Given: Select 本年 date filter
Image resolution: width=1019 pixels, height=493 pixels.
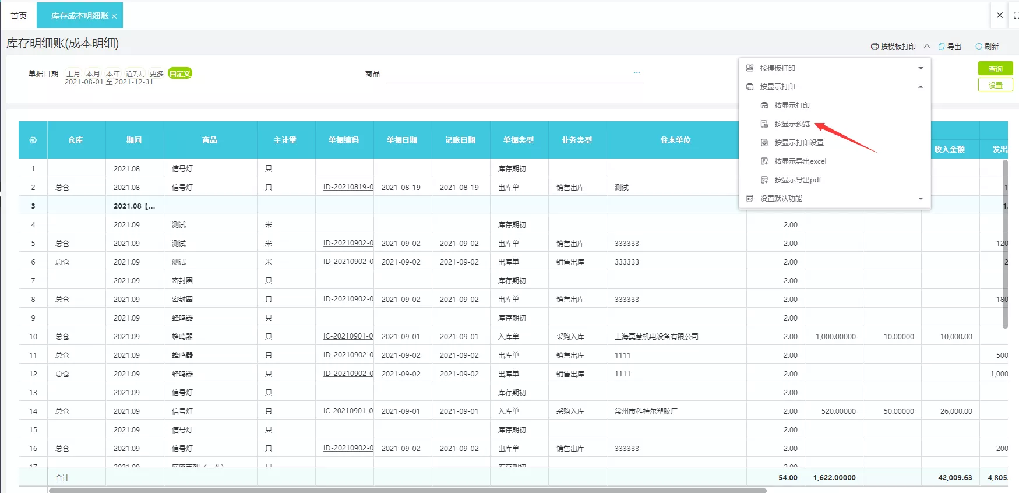Looking at the screenshot, I should tap(112, 74).
